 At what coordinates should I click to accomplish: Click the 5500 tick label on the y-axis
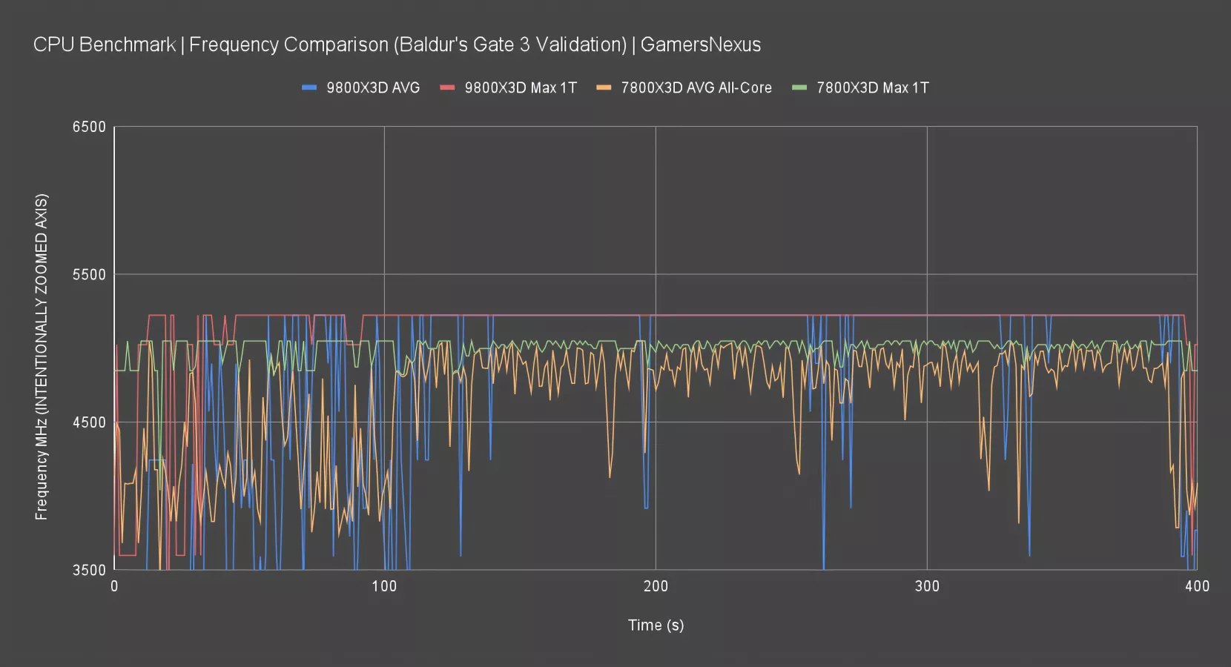89,274
